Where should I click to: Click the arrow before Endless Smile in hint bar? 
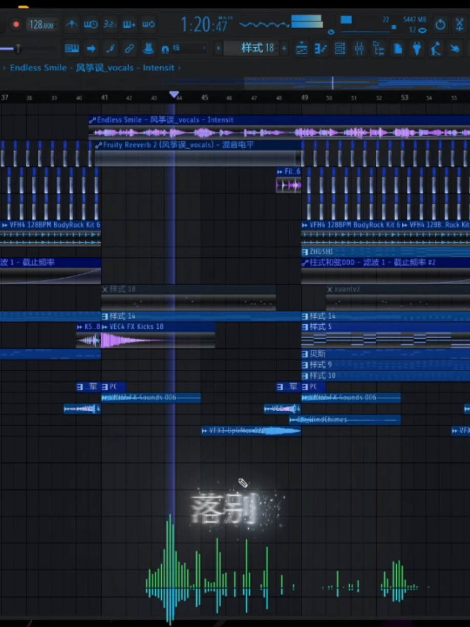[4, 68]
